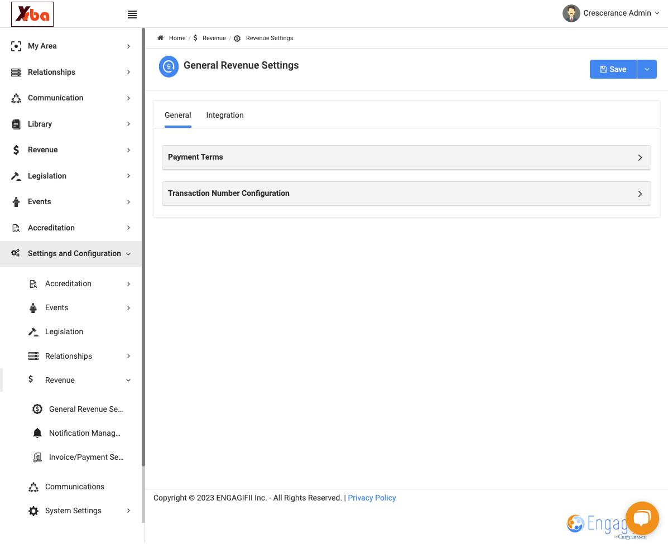Image resolution: width=668 pixels, height=544 pixels.
Task: Click the Revenue dollar icon under Settings
Action: [31, 379]
